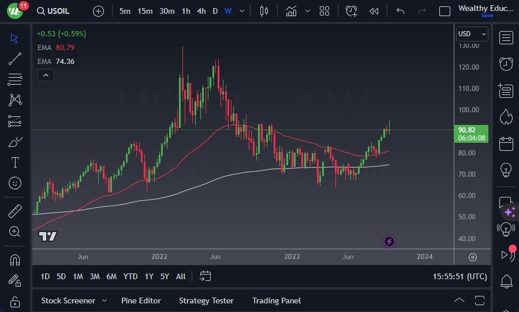
Task: Switch to the Strategy Tester tab
Action: pos(206,300)
